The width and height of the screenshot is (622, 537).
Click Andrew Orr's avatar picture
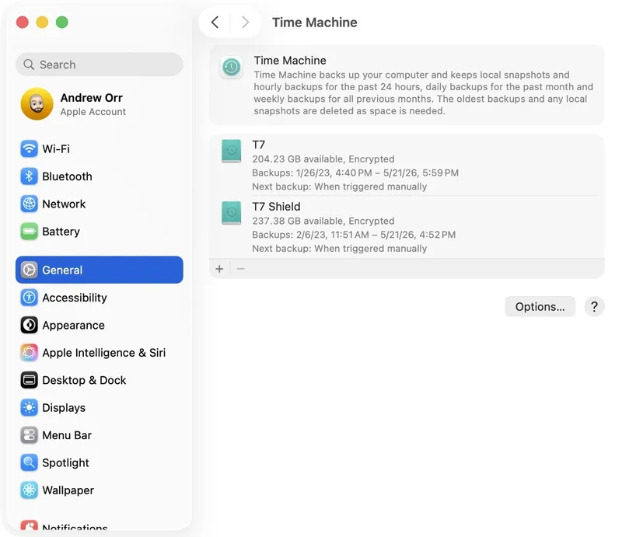(x=37, y=104)
